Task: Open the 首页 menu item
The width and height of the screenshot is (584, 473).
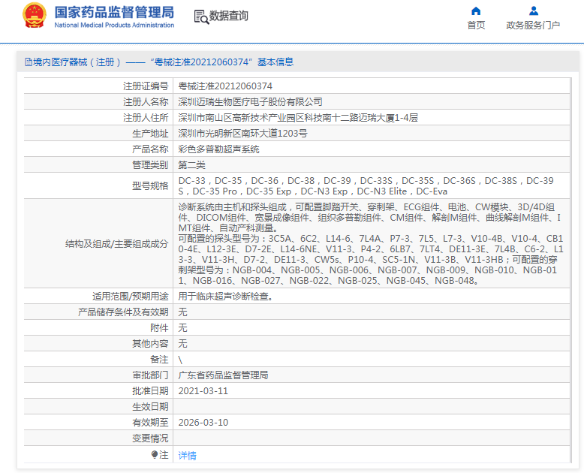Action: pos(476,25)
